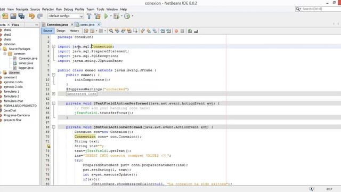Click the Previous Bookmark icon
This screenshot has width=341, height=192.
143,31
